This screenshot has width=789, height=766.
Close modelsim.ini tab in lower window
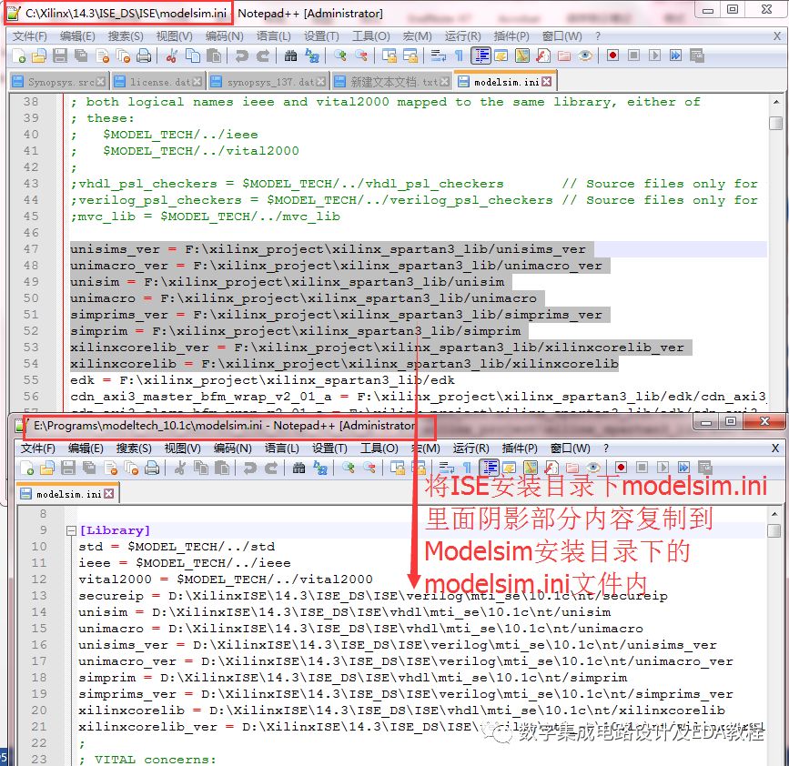(108, 494)
